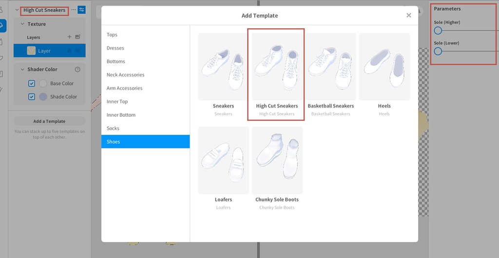Disable the Shade Color checkbox
499x258 pixels.
click(32, 97)
